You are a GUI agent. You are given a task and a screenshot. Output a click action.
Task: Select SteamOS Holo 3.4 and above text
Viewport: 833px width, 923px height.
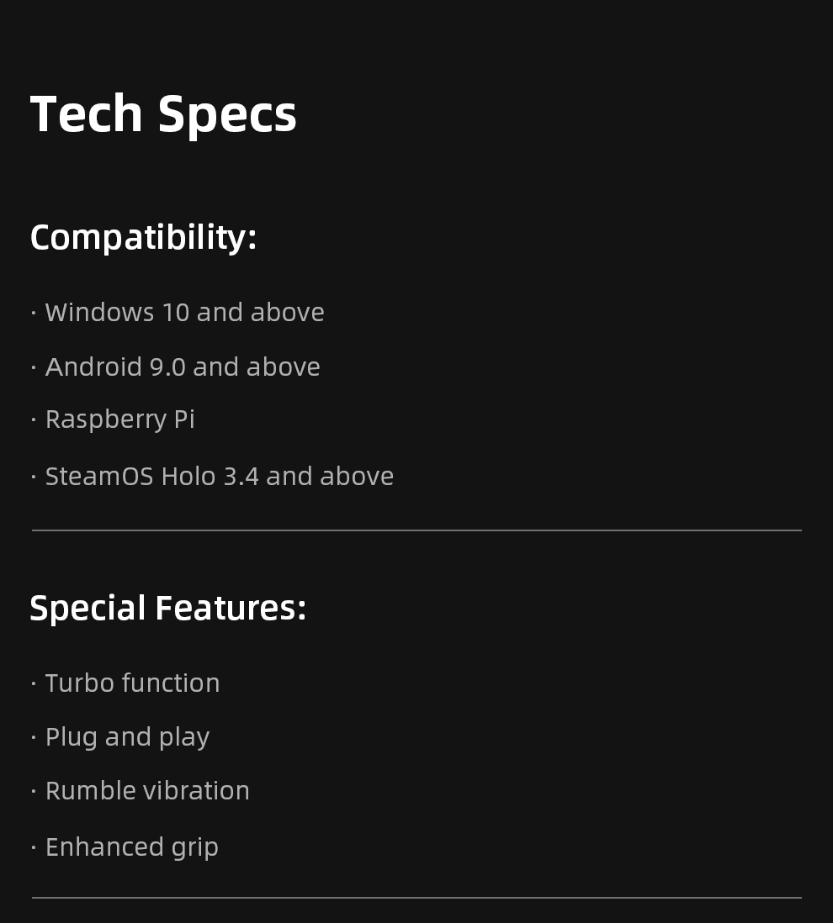pos(219,477)
